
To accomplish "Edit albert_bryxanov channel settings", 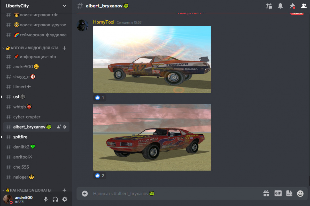I will 65,127.
